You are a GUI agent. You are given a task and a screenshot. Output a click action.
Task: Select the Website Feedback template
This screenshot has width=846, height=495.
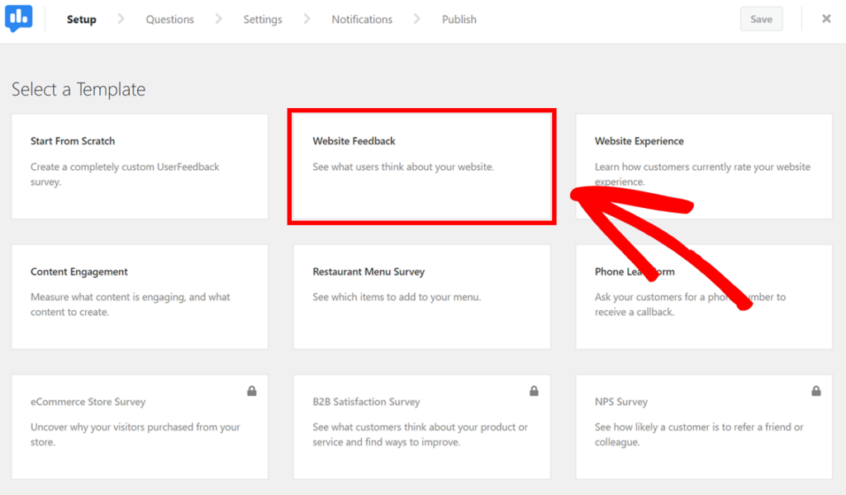[421, 167]
